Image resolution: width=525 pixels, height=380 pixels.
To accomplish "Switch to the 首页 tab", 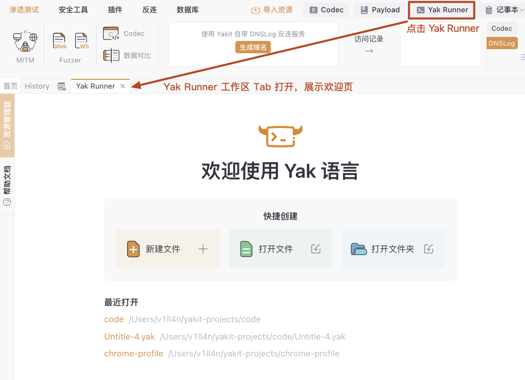I will click(10, 87).
